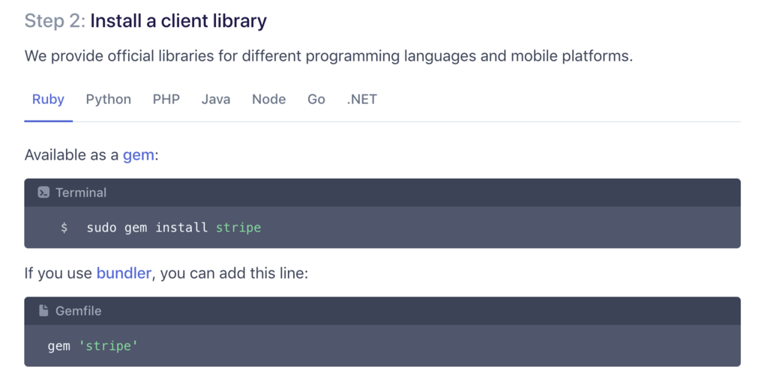The image size is (767, 388).
Task: Click the Gemfile document icon
Action: tap(43, 311)
